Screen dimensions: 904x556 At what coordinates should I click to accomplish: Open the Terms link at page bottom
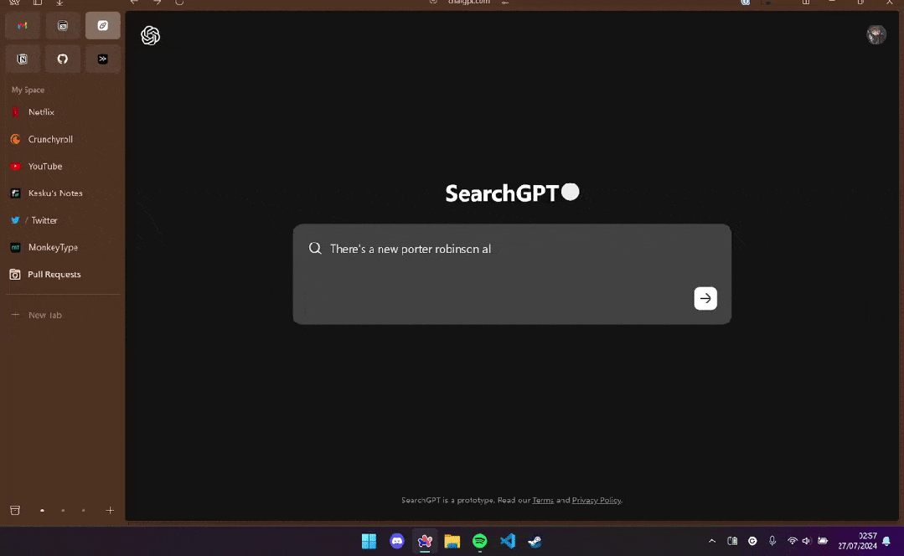tap(543, 500)
